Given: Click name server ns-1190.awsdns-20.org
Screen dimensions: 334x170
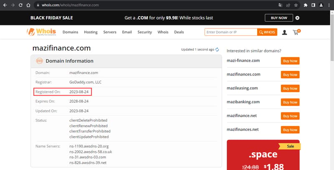Looking at the screenshot, I should click(x=89, y=146).
